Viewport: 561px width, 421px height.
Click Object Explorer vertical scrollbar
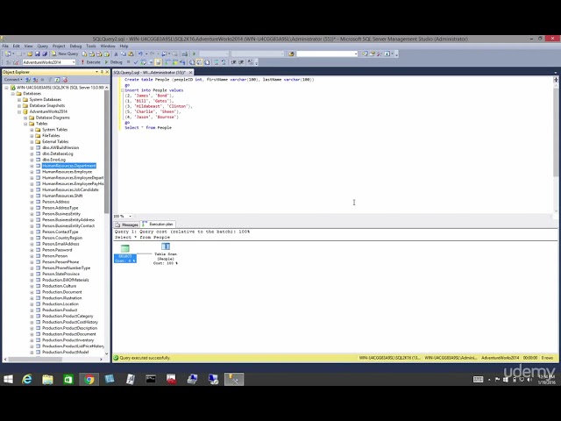[x=107, y=150]
